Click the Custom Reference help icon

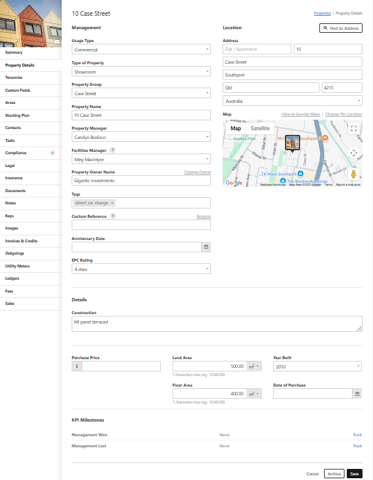[112, 216]
